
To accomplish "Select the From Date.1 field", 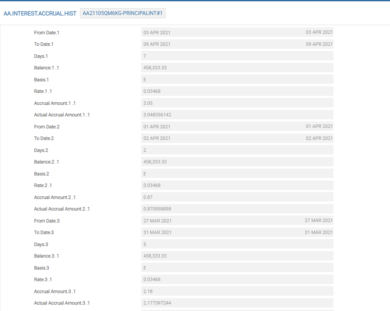I will click(x=237, y=33).
